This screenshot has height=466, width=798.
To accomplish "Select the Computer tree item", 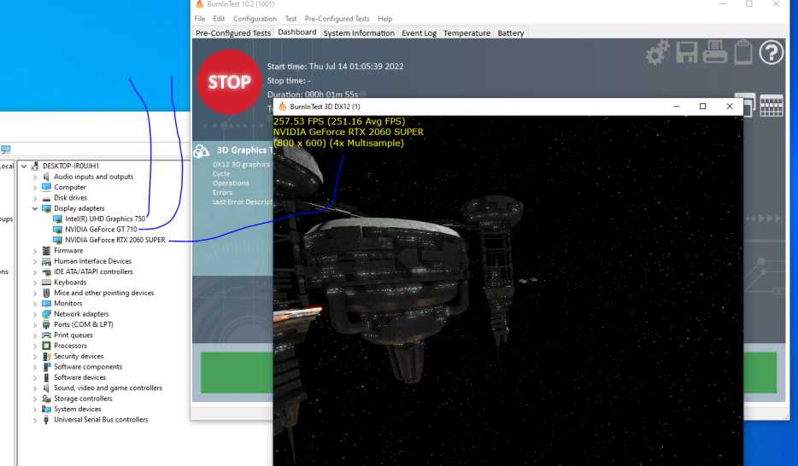I will click(x=70, y=187).
